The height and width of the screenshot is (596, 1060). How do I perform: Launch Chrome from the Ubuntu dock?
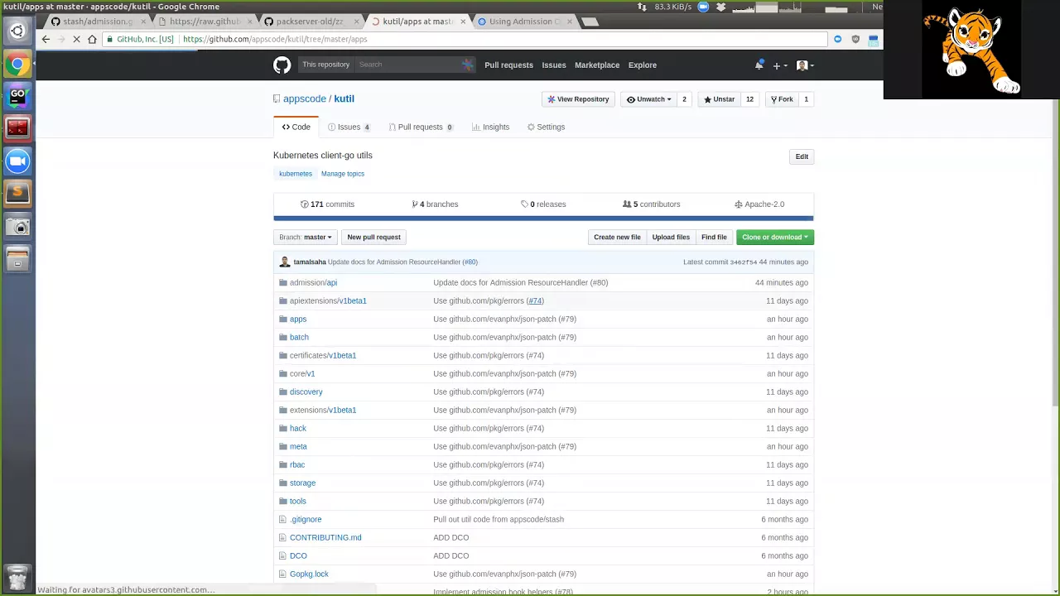pos(17,64)
